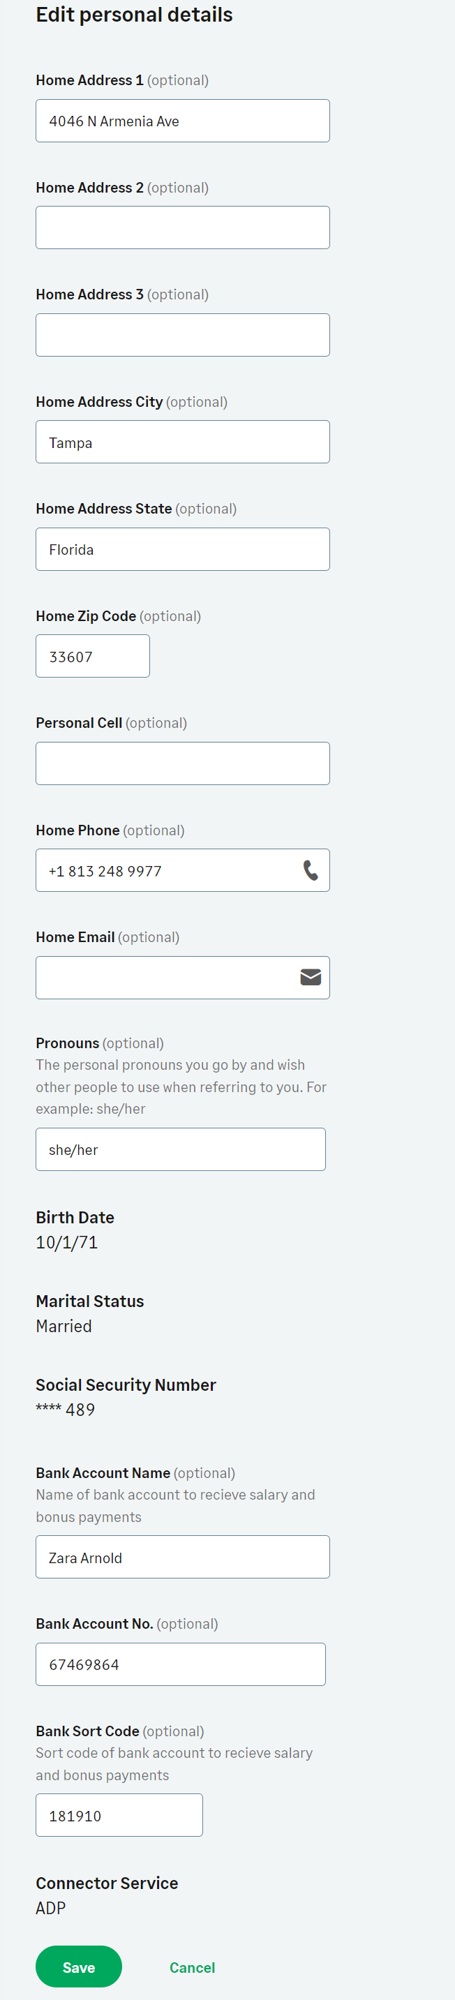The height and width of the screenshot is (2000, 455).
Task: Select the empty Home Address 3 field
Action: point(182,335)
